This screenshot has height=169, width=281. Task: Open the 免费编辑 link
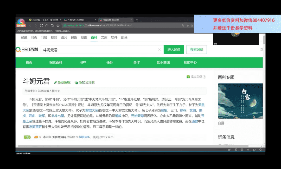62,82
